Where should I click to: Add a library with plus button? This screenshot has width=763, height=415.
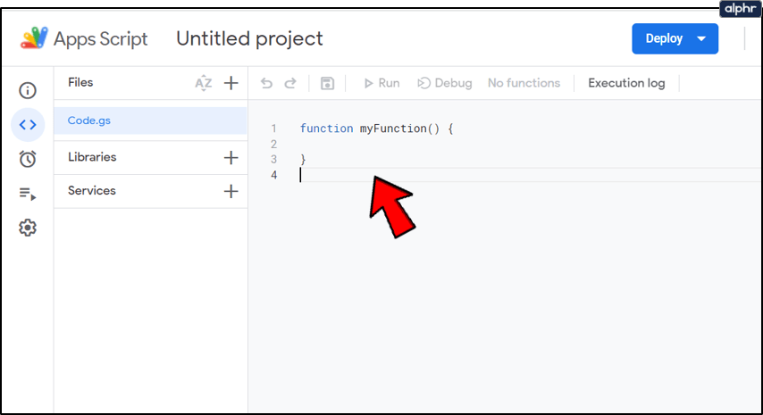coord(231,157)
